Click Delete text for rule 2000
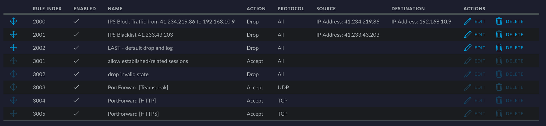The height and width of the screenshot is (126, 546). (514, 21)
